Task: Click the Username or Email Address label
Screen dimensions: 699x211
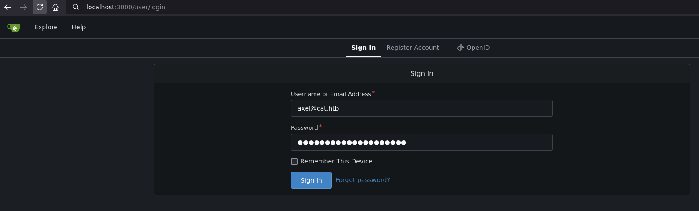Action: click(331, 94)
